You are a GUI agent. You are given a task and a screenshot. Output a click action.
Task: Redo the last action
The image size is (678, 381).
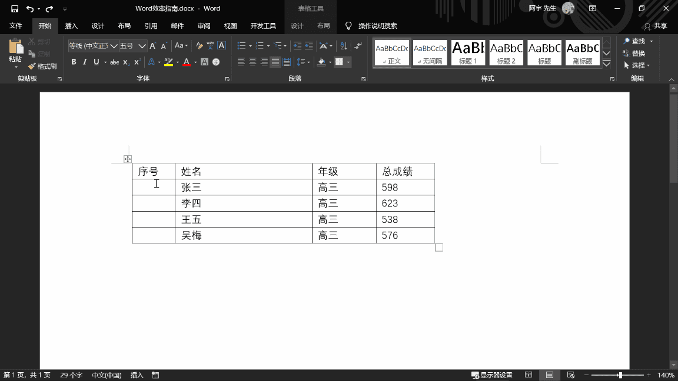coord(49,9)
